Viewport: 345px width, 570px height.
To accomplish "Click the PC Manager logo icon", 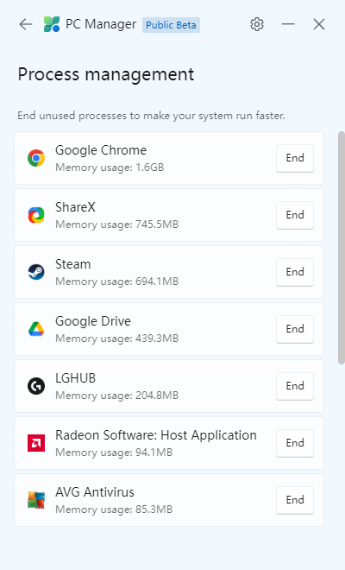I will point(52,24).
